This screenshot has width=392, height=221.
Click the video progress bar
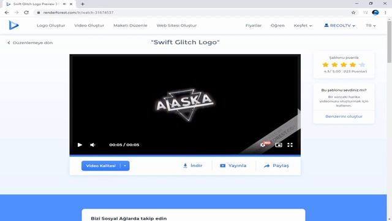coord(185,155)
